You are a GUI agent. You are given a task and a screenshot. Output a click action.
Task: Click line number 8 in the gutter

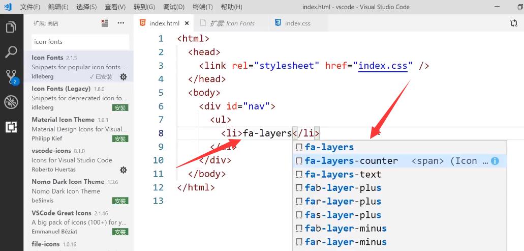(x=161, y=133)
